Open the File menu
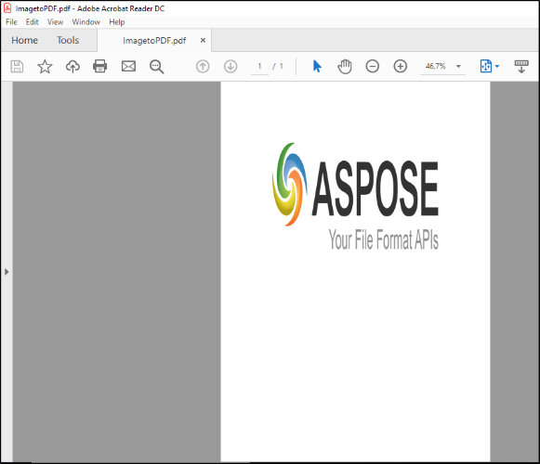540x464 pixels. [x=11, y=22]
